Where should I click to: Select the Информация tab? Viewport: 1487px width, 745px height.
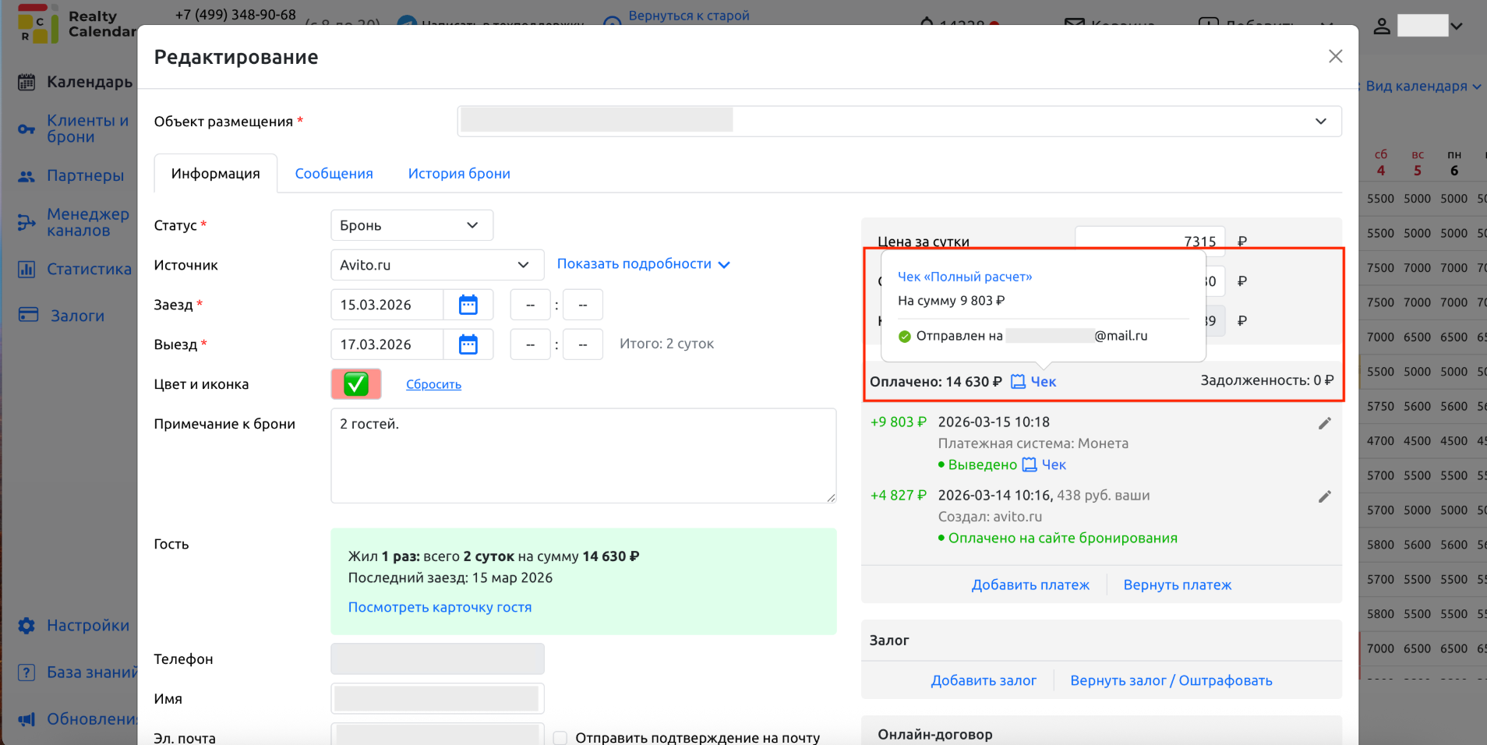point(216,174)
